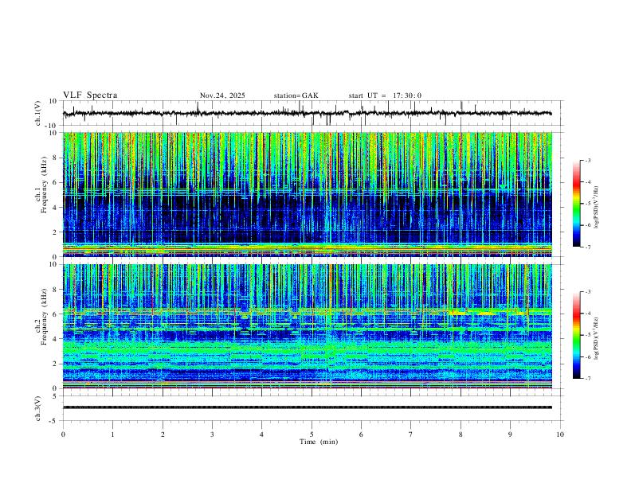Click the 'VLF Spectra' title text
Image resolution: width=631 pixels, height=487 pixels.
coord(90,95)
